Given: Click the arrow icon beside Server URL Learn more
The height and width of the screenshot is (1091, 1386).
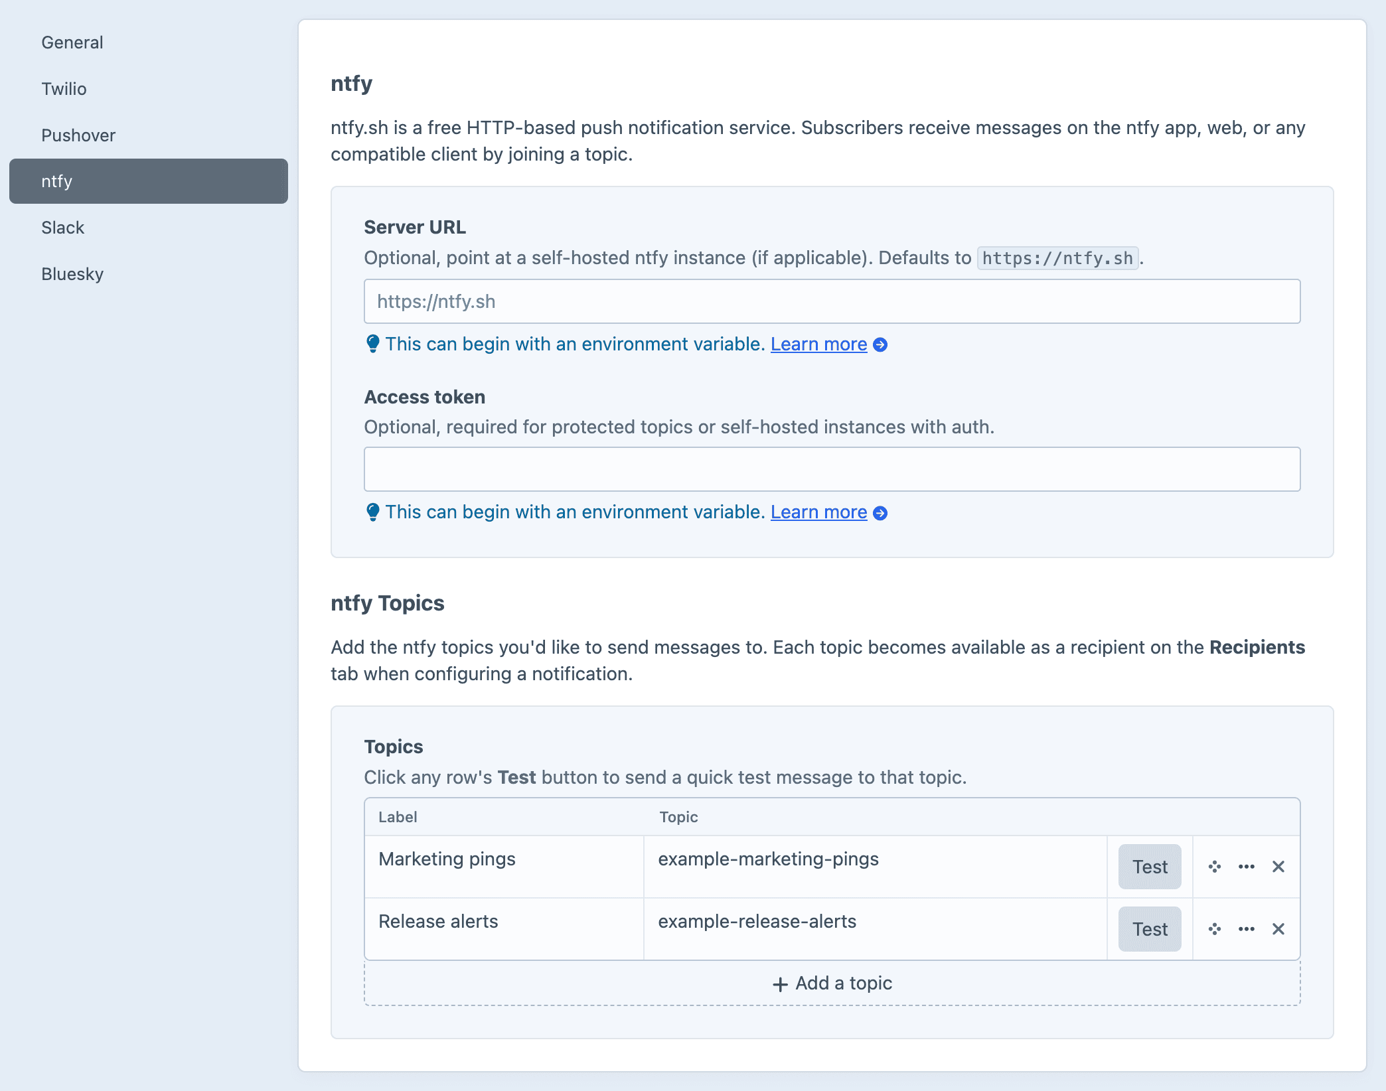Looking at the screenshot, I should coord(880,344).
